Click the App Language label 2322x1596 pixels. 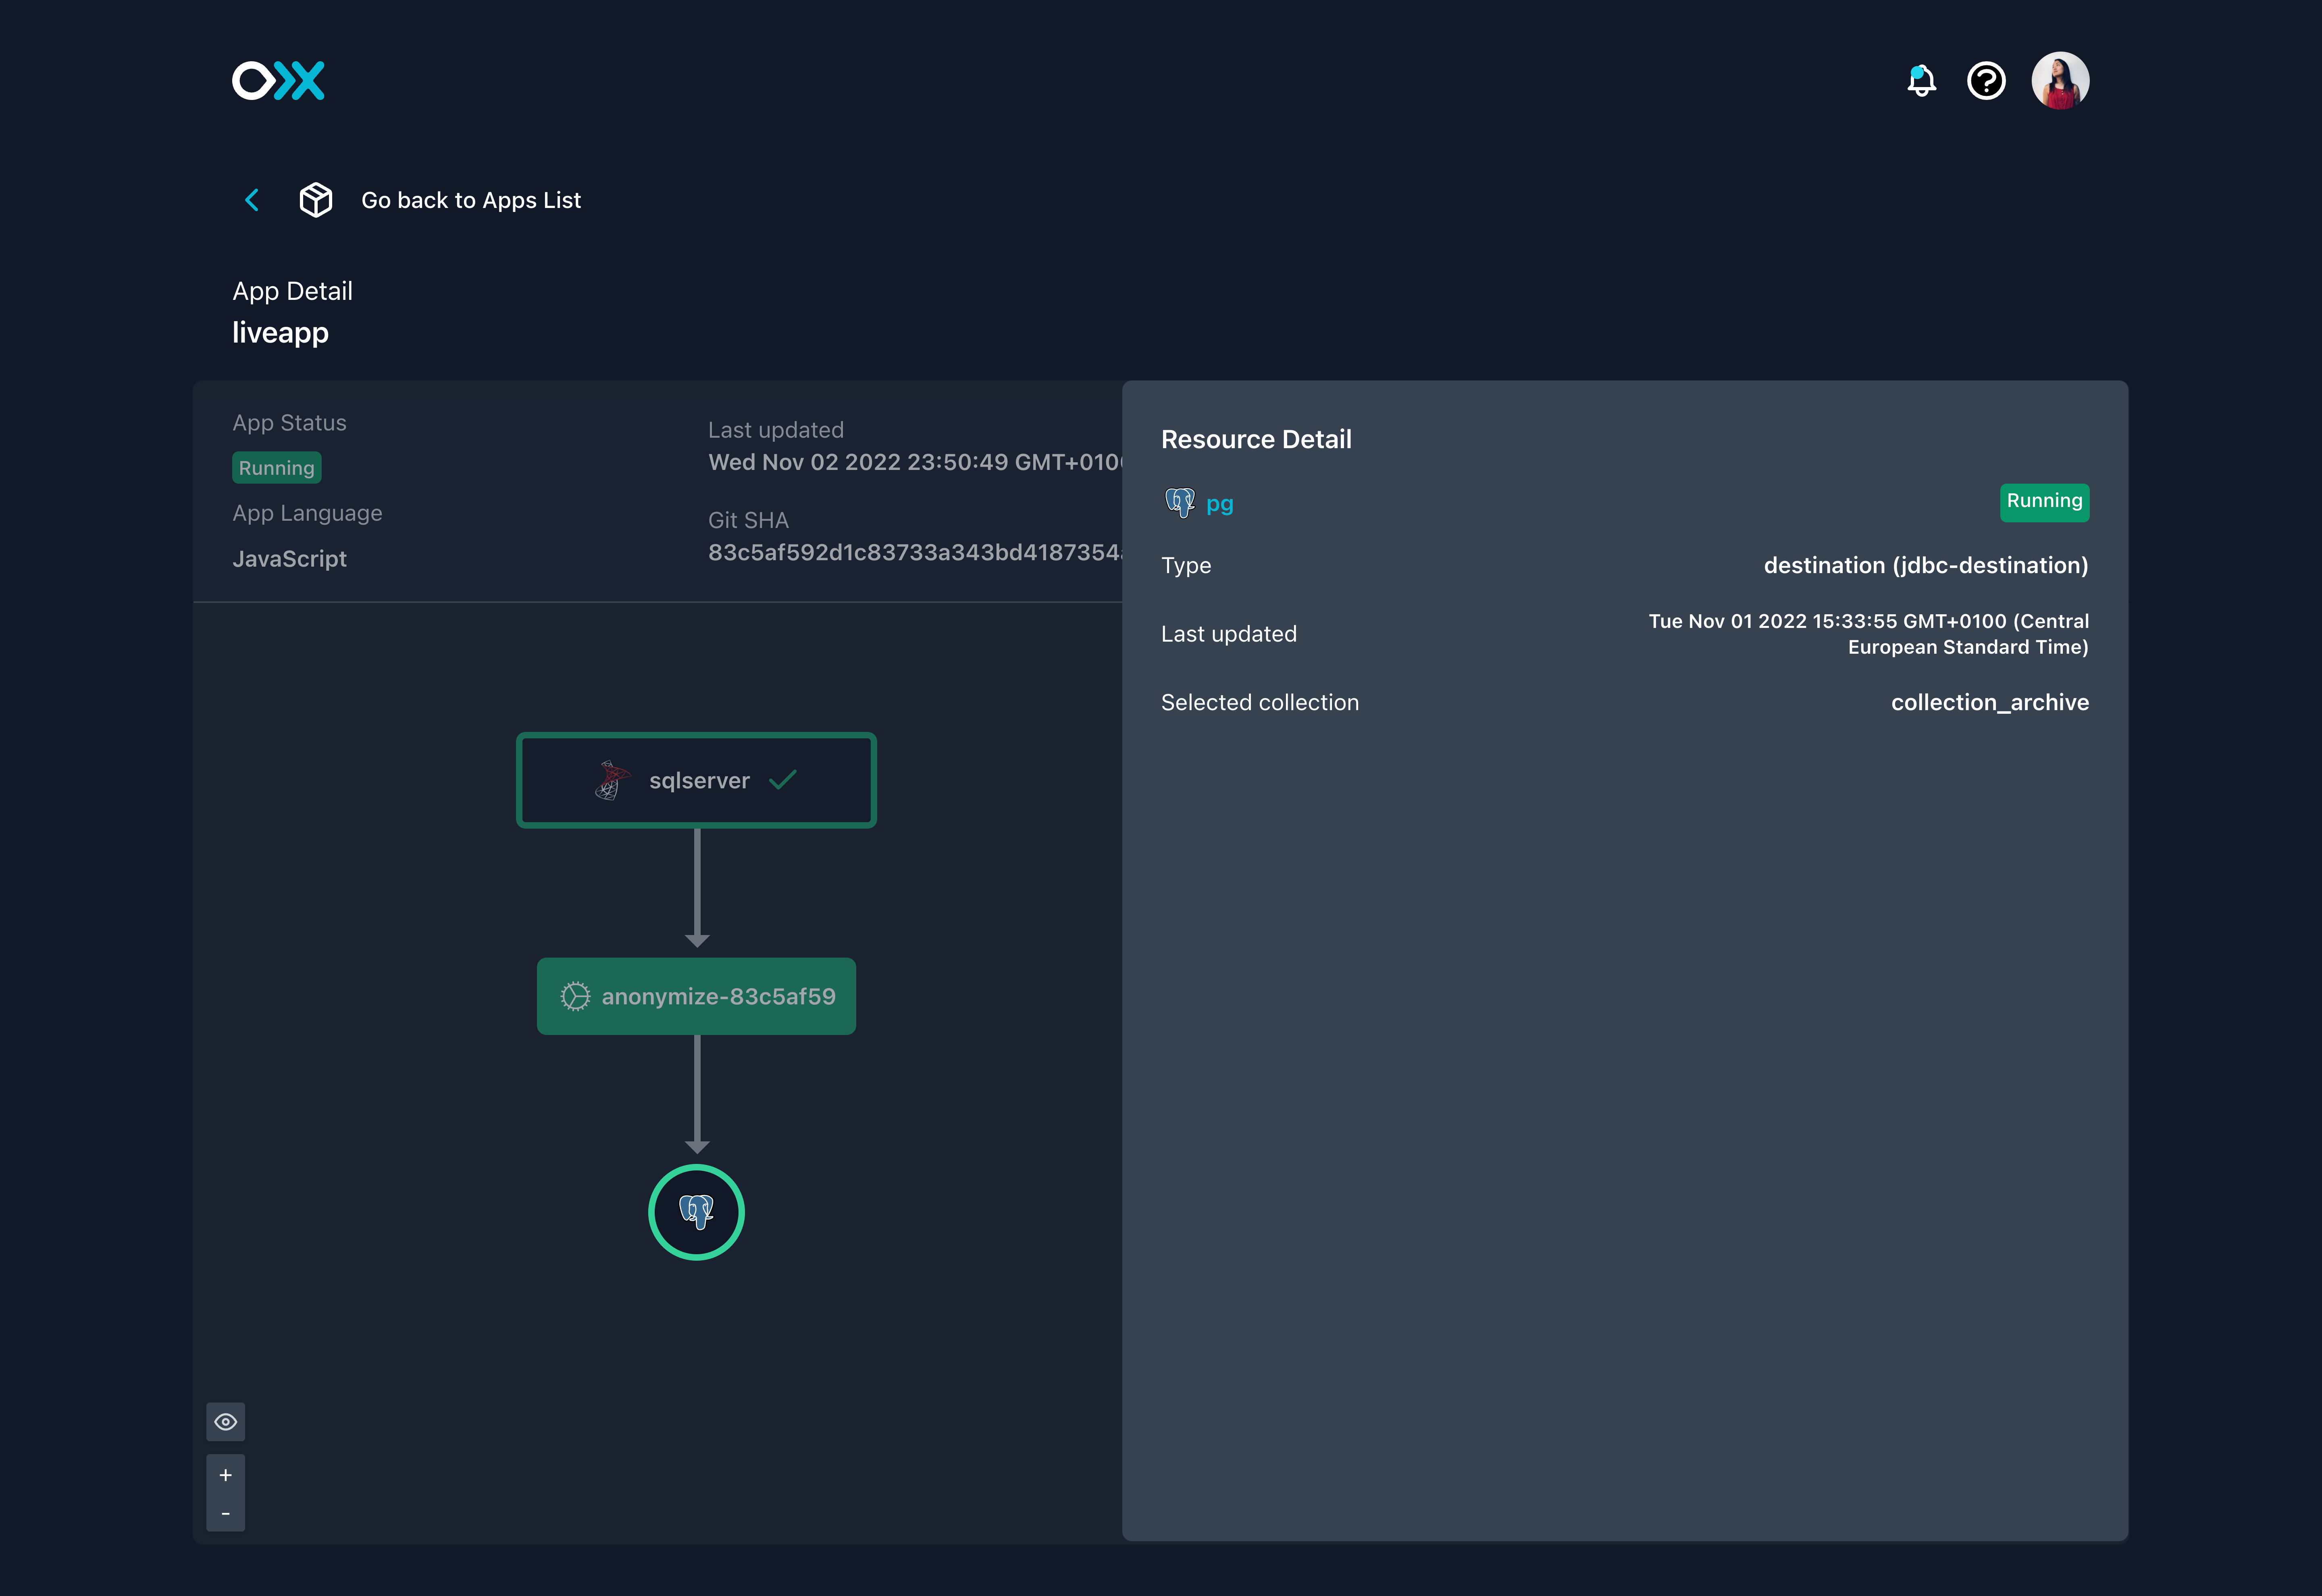[308, 513]
